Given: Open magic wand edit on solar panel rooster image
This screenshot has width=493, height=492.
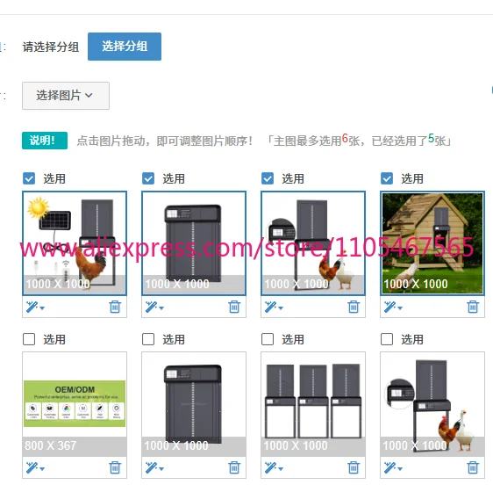Looking at the screenshot, I should pyautogui.click(x=35, y=307).
